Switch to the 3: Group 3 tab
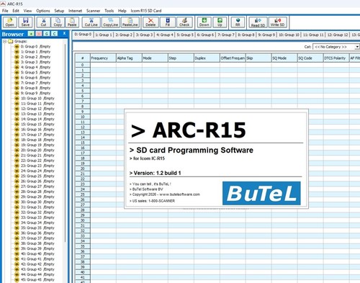360x283 pixels. point(144,35)
